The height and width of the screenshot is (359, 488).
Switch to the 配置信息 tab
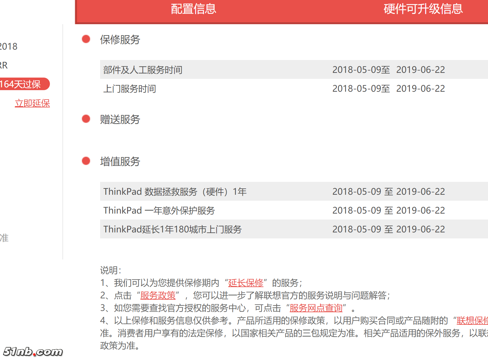tap(193, 9)
